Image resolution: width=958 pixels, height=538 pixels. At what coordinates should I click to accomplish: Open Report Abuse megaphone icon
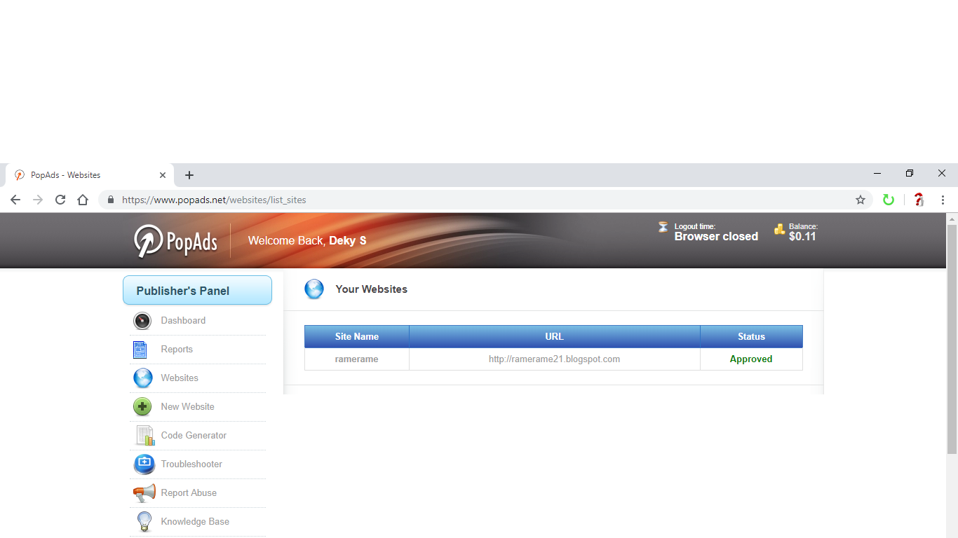(144, 492)
